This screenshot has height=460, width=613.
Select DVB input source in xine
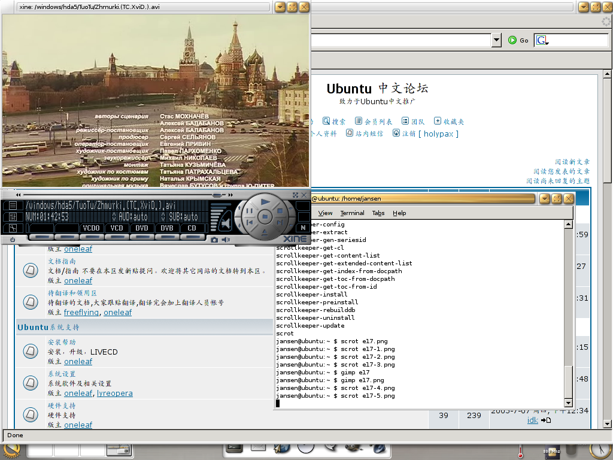tap(166, 228)
